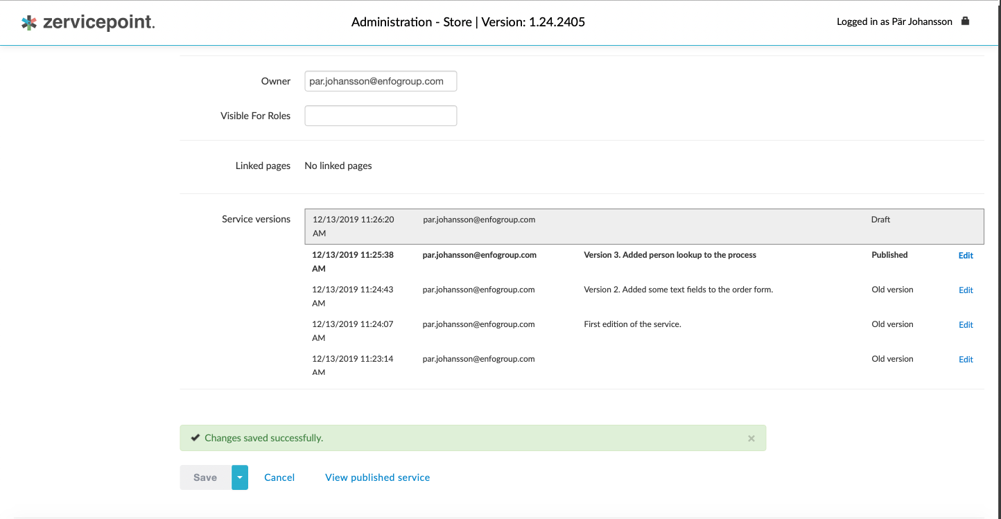Click the Cancel link
The width and height of the screenshot is (1001, 519).
[x=279, y=477]
